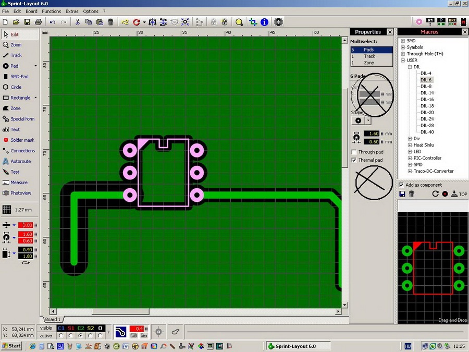Set S2 as the active layer

[90, 336]
